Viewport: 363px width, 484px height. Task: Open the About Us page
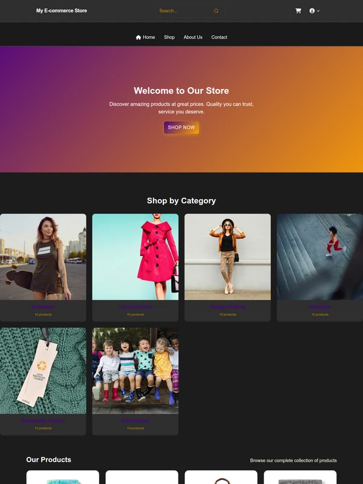click(193, 37)
